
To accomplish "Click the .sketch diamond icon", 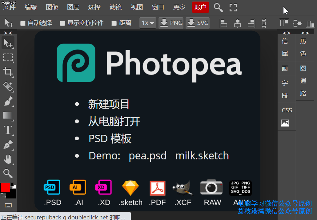I will (x=130, y=188).
